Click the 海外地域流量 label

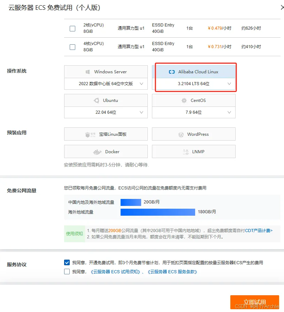point(81,212)
